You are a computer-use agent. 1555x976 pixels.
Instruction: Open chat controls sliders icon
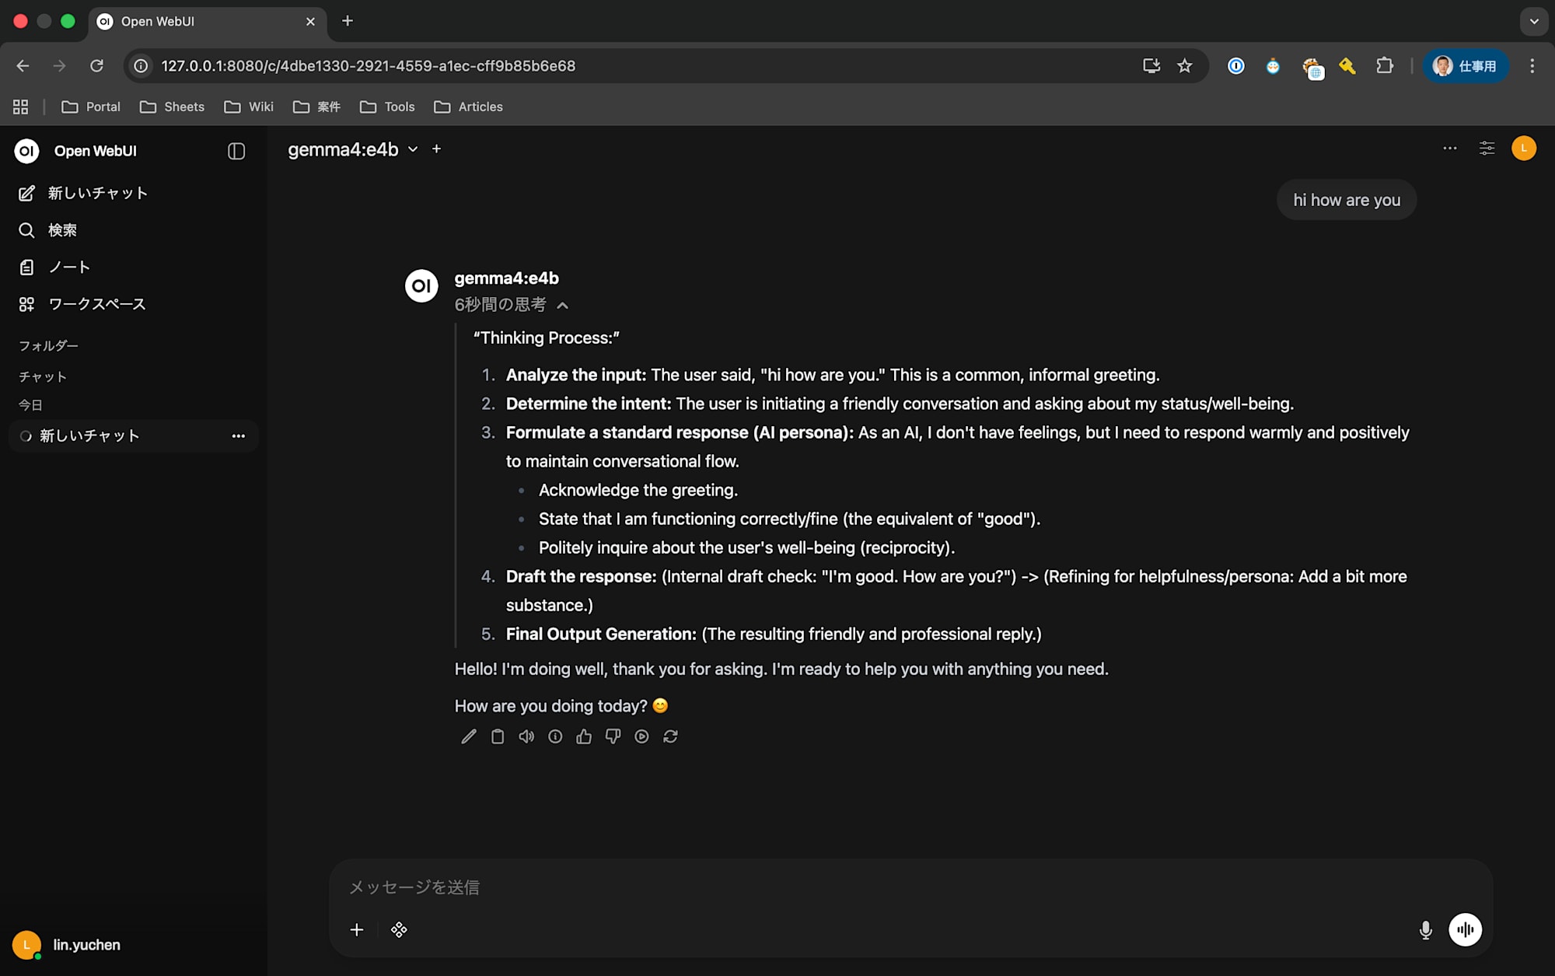tap(1487, 149)
